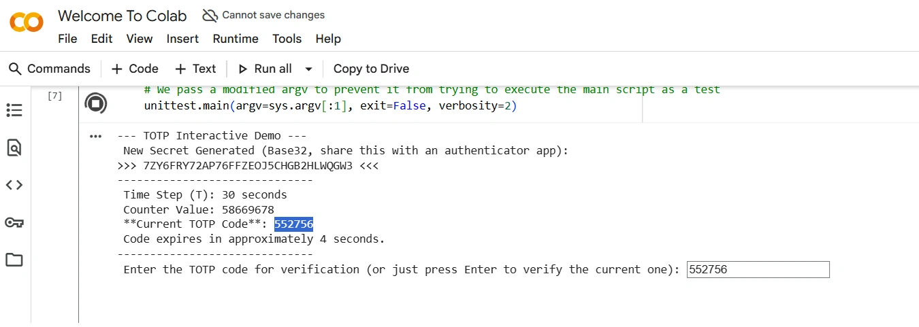Click the TOTP verification input field
Viewport: 919px width, 327px height.
(758, 269)
